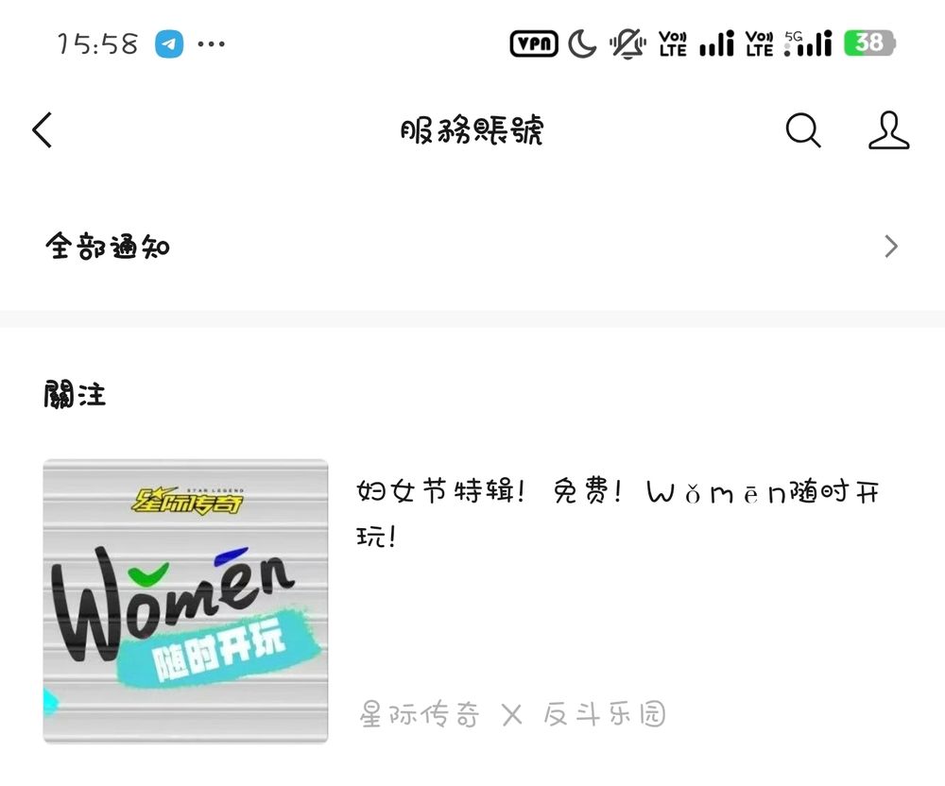Open the 妇女节特辑 article title
The height and width of the screenshot is (786, 945).
[618, 513]
